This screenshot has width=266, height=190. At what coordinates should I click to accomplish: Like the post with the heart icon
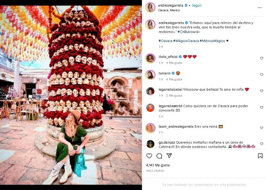[149, 156]
